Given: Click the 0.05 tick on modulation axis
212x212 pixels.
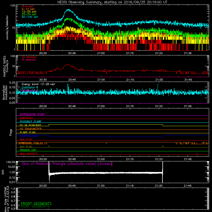Looking at the screenshot, I should pos(12,98).
